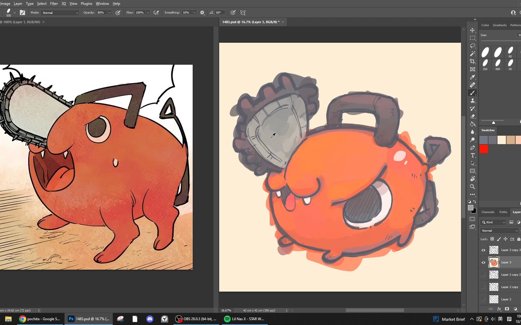Screen dimensions: 521x325
Task: Toggle lock image pixels
Action: 499,239
